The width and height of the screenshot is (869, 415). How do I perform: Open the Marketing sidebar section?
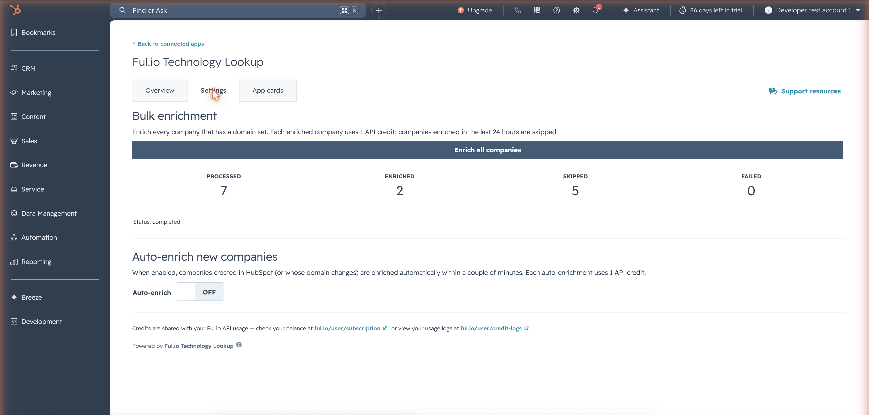31,93
